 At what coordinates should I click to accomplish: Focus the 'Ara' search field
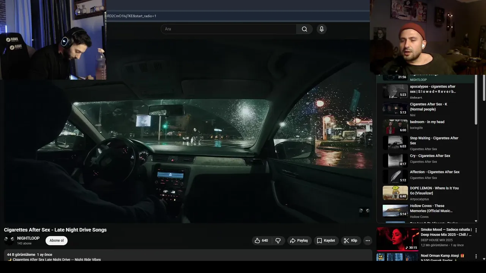(x=229, y=29)
